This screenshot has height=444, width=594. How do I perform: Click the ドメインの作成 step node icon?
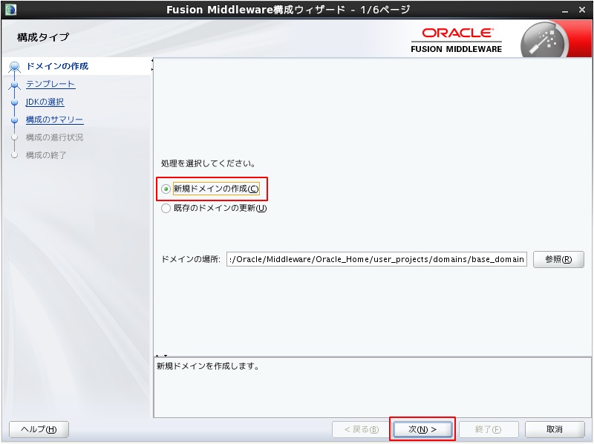pyautogui.click(x=14, y=67)
